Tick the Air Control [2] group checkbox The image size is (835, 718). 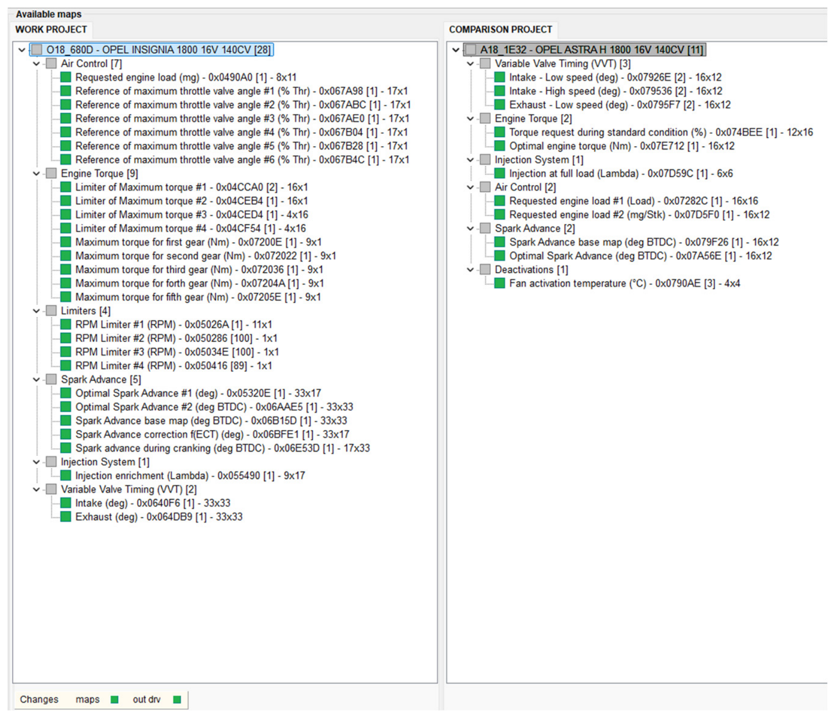click(x=485, y=187)
